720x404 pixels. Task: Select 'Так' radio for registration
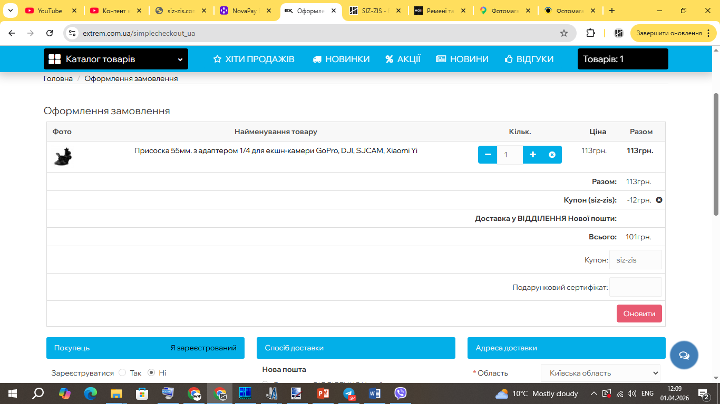click(122, 373)
